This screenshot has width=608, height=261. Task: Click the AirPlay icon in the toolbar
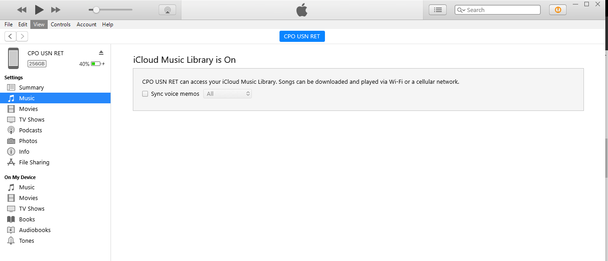point(167,9)
